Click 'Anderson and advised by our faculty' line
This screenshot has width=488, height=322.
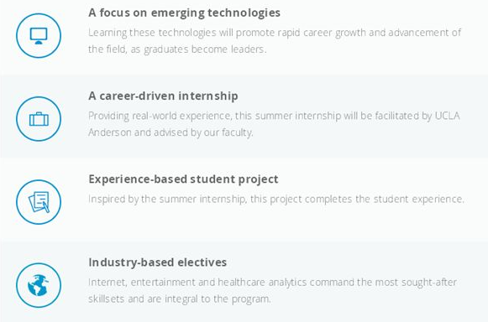coord(171,132)
